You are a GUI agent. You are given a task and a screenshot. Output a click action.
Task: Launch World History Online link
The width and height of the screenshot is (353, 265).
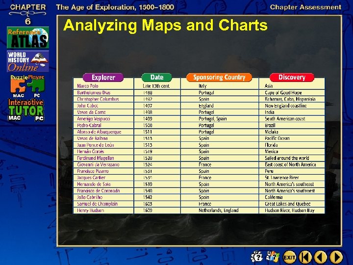(x=28, y=61)
